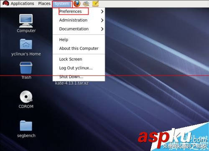Image resolution: width=209 pixels, height=151 pixels.
Task: Select the Computer desktop icon
Action: point(26,21)
